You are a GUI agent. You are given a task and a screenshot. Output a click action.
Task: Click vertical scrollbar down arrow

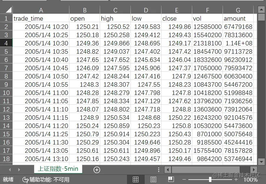[x=261, y=162]
